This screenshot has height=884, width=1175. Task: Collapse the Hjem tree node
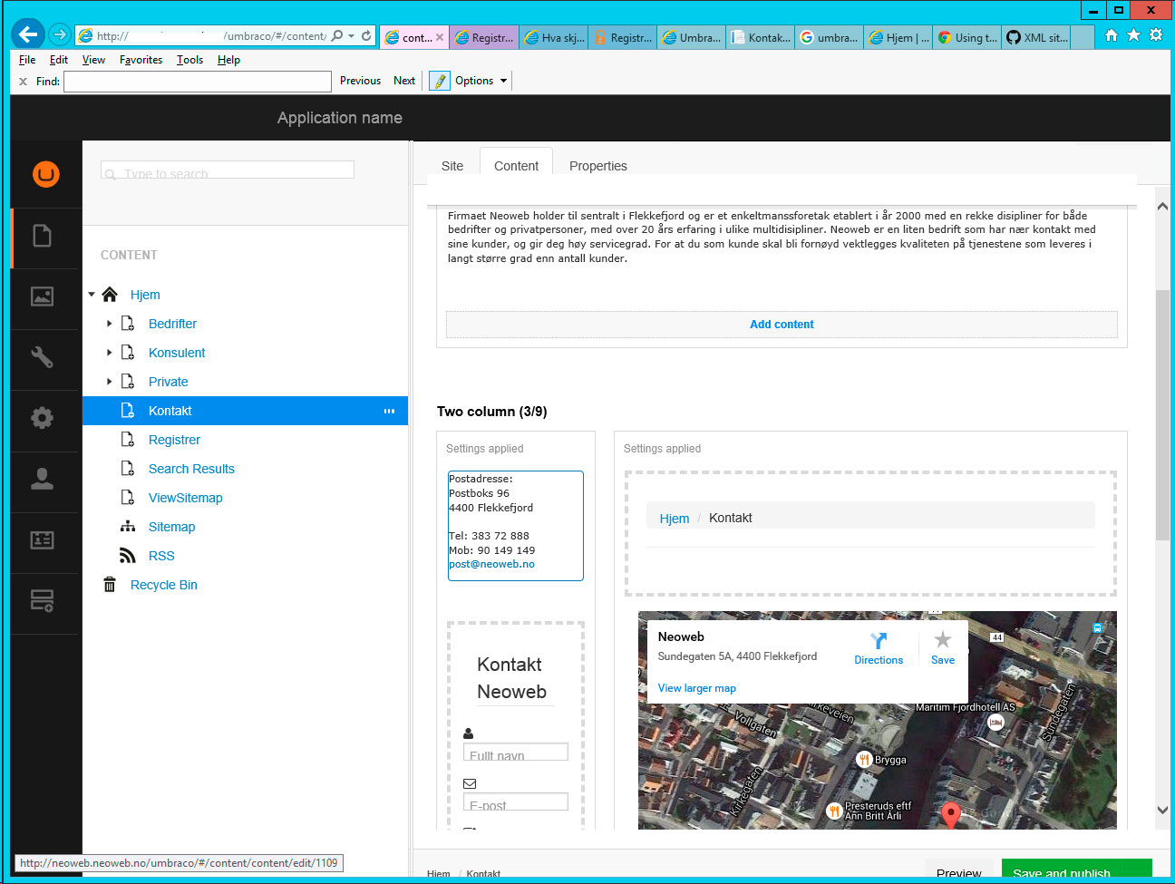(x=92, y=295)
